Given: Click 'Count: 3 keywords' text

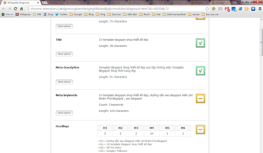Looking at the screenshot, I should [x=111, y=104].
